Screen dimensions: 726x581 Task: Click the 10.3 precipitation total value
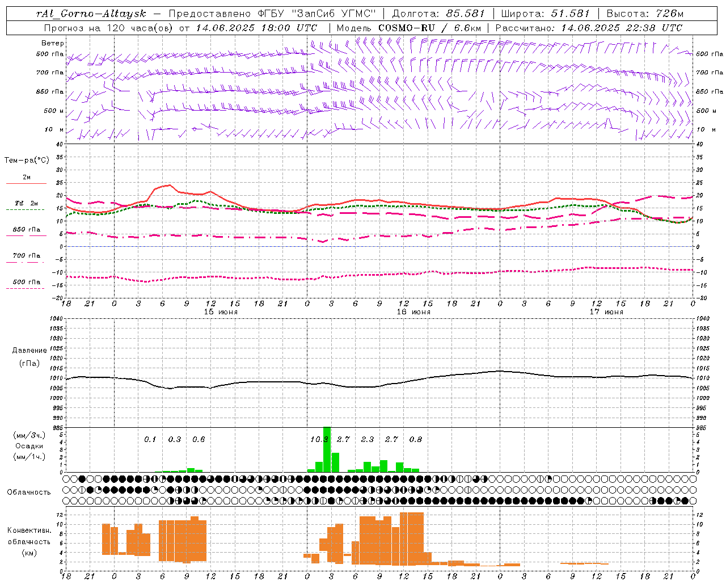click(x=319, y=439)
